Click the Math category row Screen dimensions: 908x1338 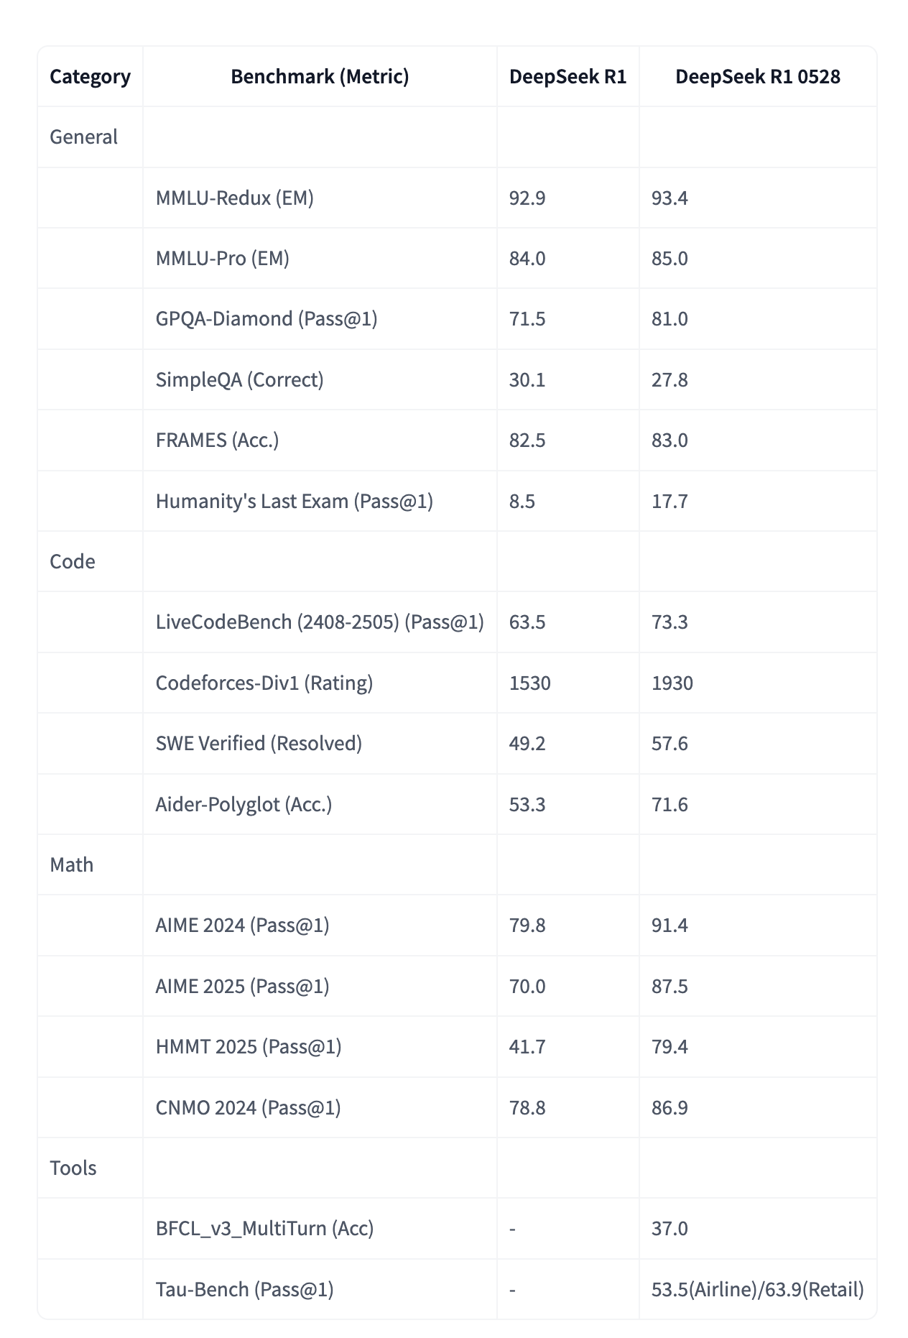pyautogui.click(x=457, y=865)
